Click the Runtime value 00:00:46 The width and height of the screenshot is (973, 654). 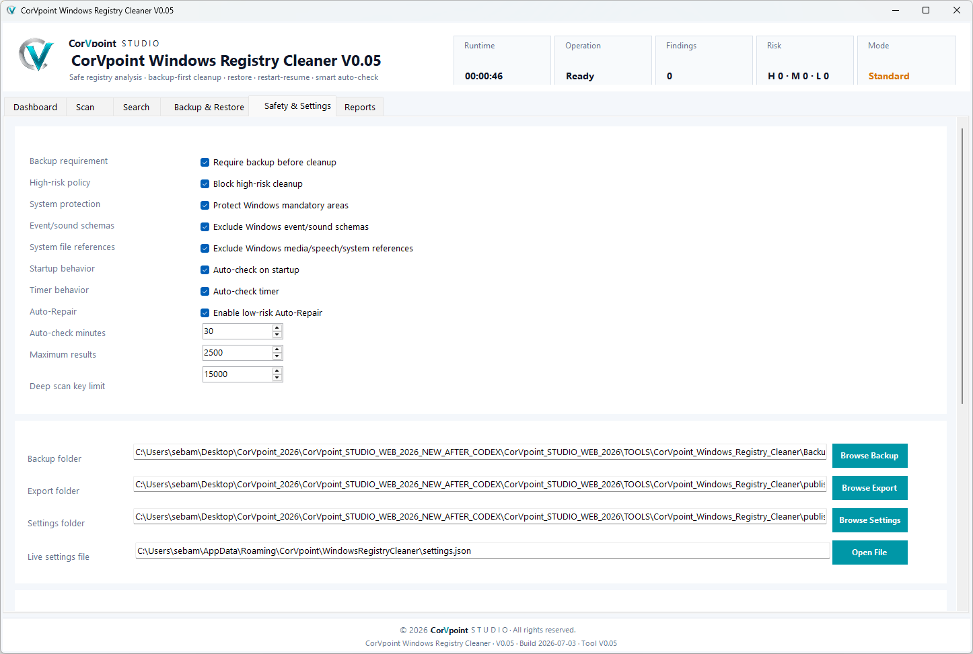pyautogui.click(x=484, y=76)
